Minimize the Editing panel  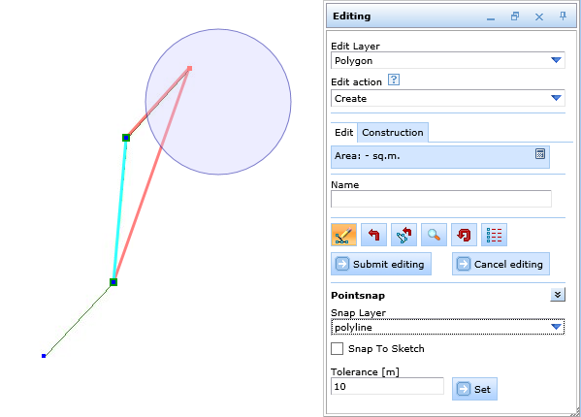(491, 18)
